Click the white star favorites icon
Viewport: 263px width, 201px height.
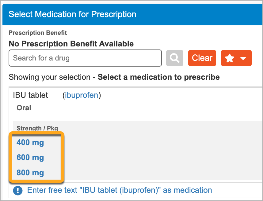(230, 58)
